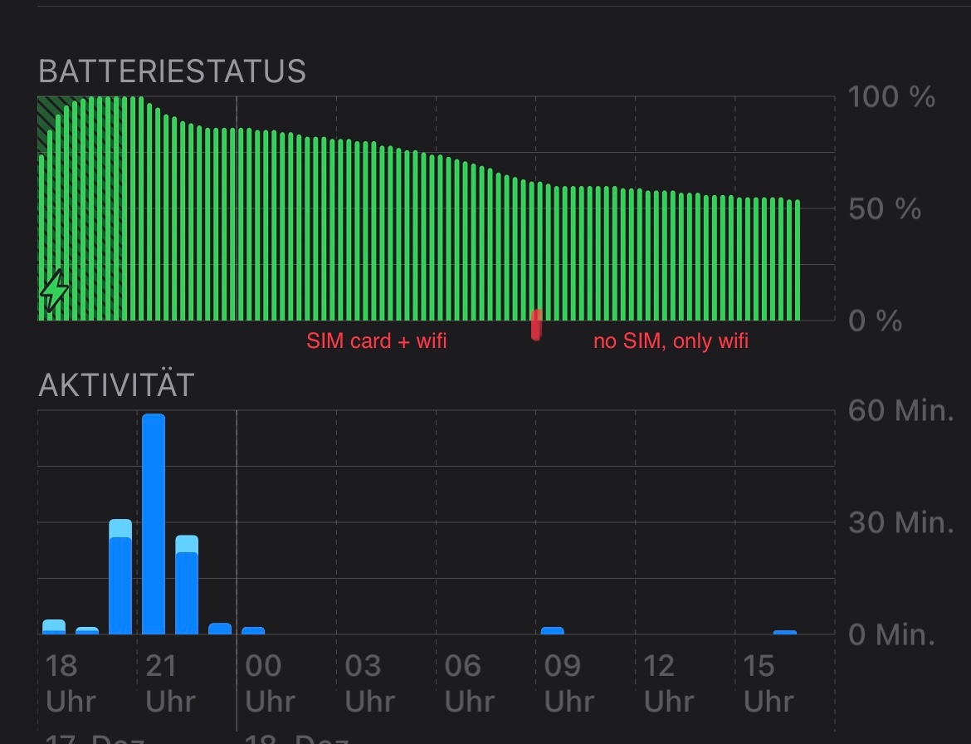Tap the 20 Uhr activity bar
Image resolution: width=971 pixels, height=744 pixels.
tap(120, 577)
